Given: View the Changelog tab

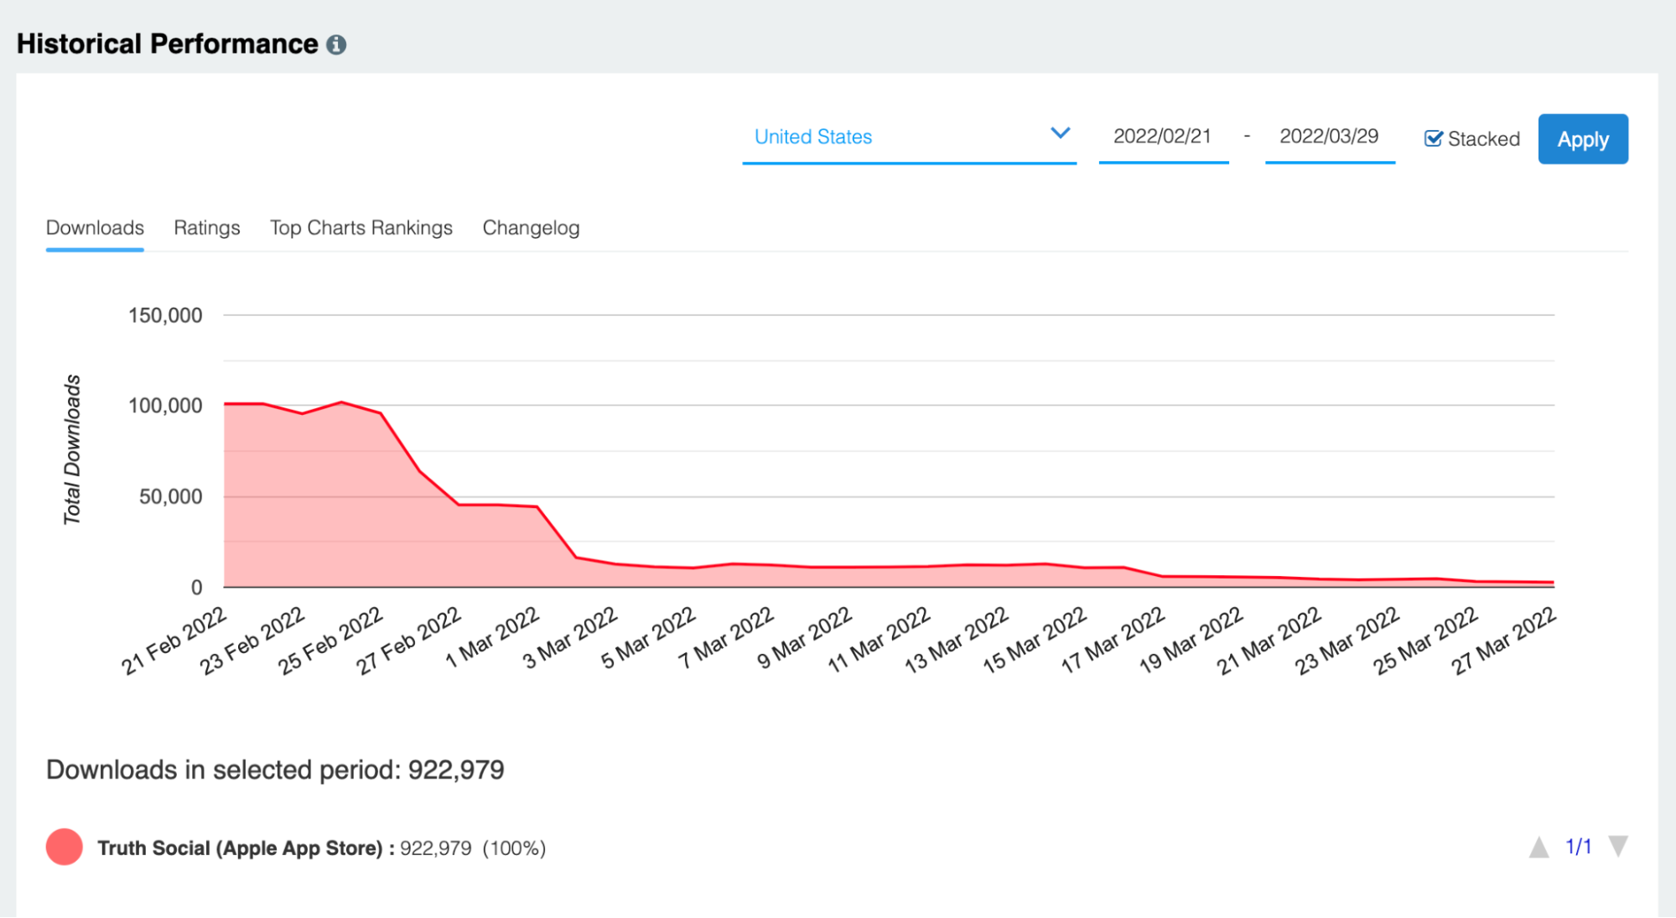Looking at the screenshot, I should pyautogui.click(x=531, y=228).
